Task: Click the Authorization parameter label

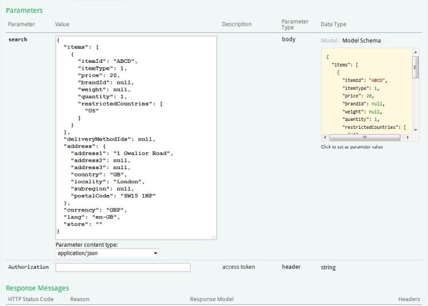Action: (x=28, y=267)
